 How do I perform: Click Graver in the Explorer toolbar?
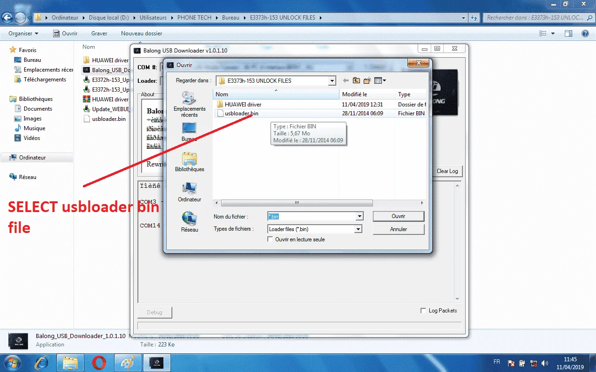pyautogui.click(x=99, y=33)
